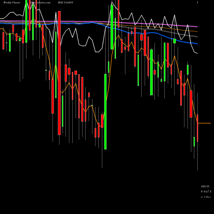
Task: Click the final red weekly candle
Action: point(198,128)
